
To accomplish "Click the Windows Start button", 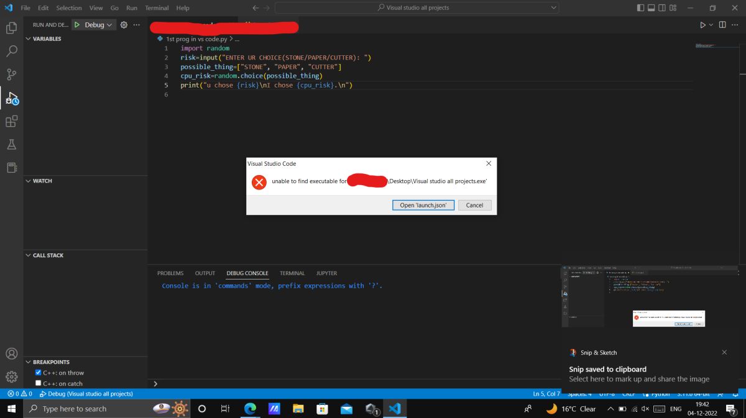I will 11,409.
